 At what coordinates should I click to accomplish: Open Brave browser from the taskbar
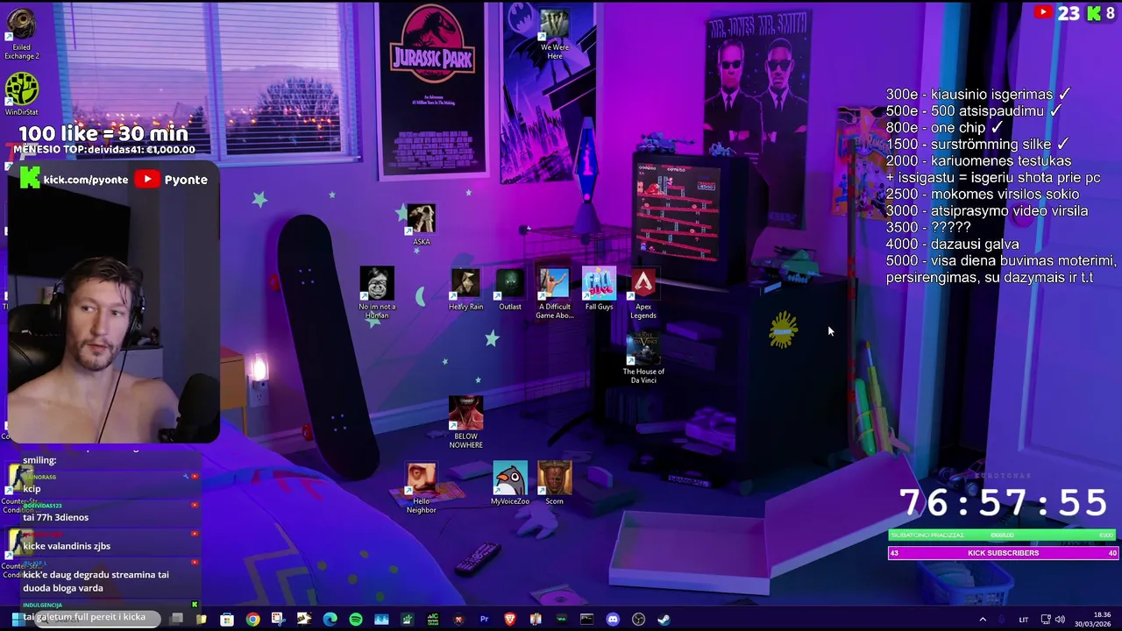click(510, 619)
